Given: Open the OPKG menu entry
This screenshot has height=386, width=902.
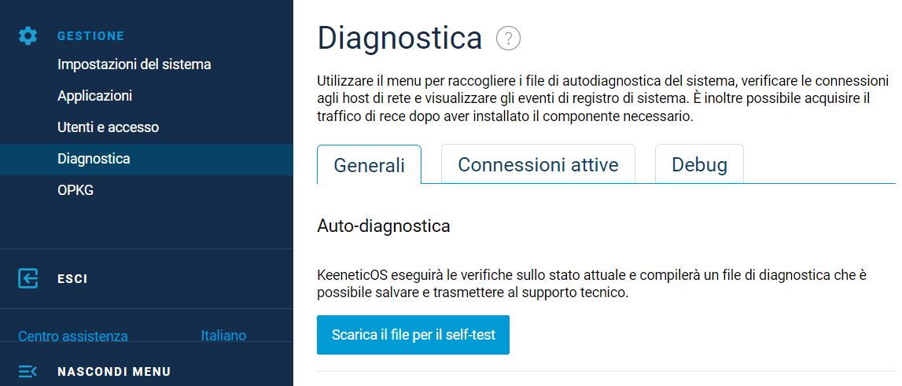Looking at the screenshot, I should click(75, 190).
